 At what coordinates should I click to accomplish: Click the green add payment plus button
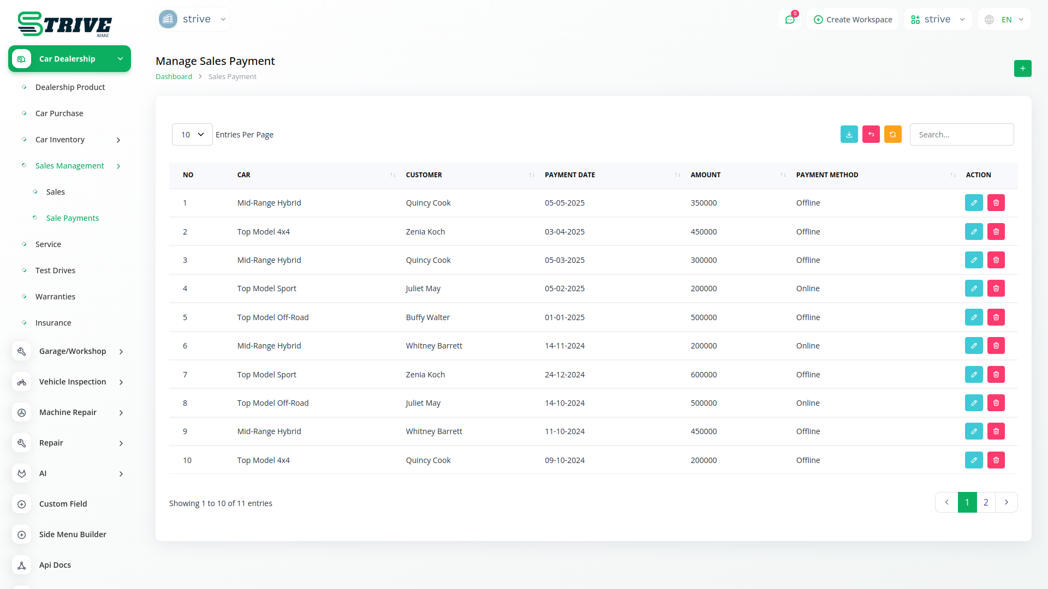point(1022,68)
